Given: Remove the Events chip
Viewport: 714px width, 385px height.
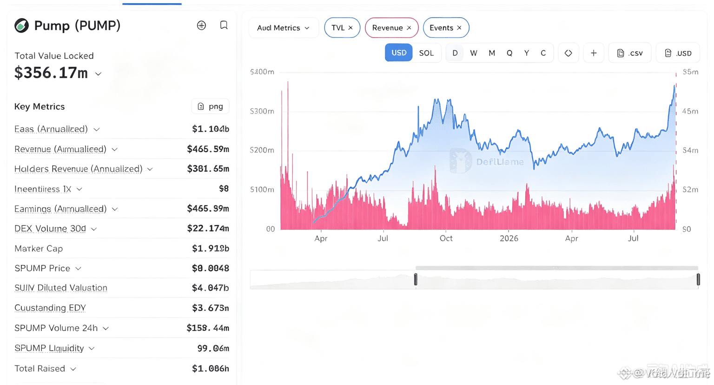Looking at the screenshot, I should [459, 28].
